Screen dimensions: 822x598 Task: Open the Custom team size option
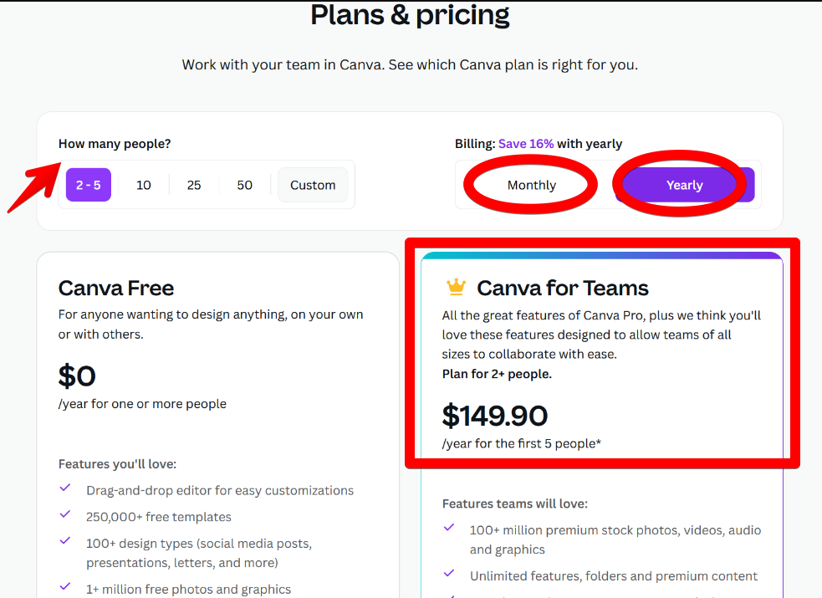click(x=313, y=185)
